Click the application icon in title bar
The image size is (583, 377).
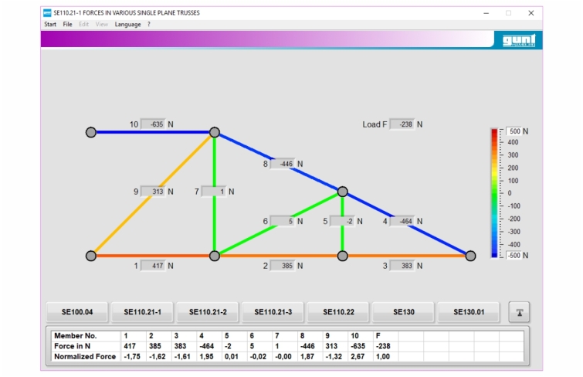(x=47, y=13)
